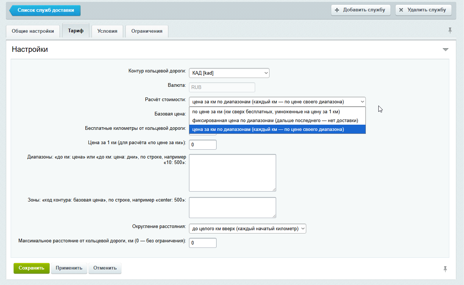Click the X icon in Удалить службу
The image size is (464, 285).
click(x=401, y=10)
